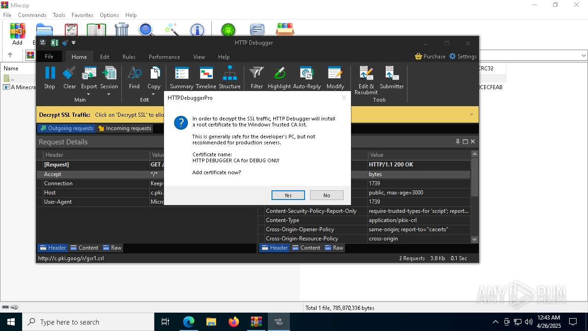Switch to response Raw tab
This screenshot has width=588, height=331.
click(334, 248)
